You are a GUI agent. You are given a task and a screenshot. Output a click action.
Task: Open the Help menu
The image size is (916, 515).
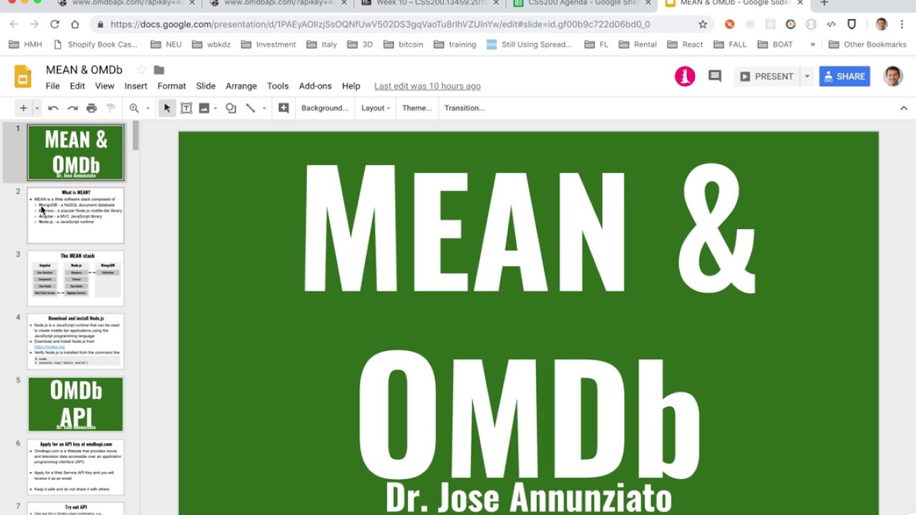351,86
